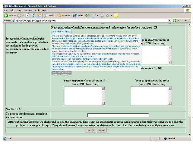
Task: Click the competence text area scroll-down arrow
Action: point(103,103)
